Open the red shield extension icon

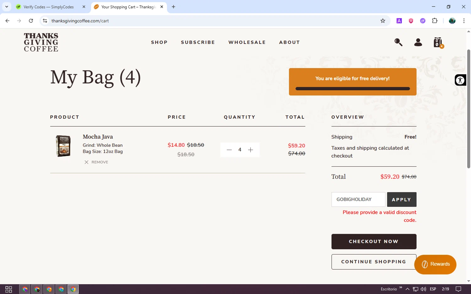pyautogui.click(x=411, y=21)
